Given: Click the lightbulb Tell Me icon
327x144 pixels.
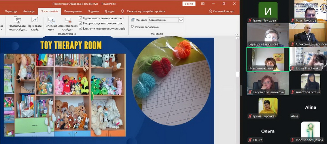Looking at the screenshot, I should 122,11.
